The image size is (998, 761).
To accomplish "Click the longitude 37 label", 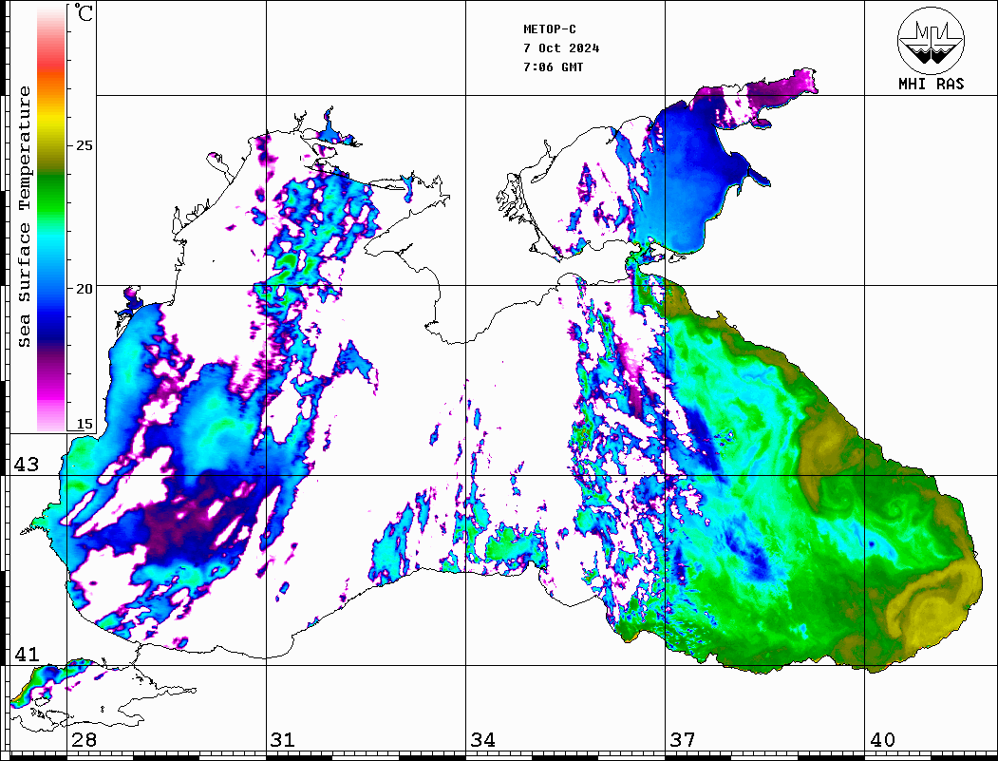I will tap(682, 740).
